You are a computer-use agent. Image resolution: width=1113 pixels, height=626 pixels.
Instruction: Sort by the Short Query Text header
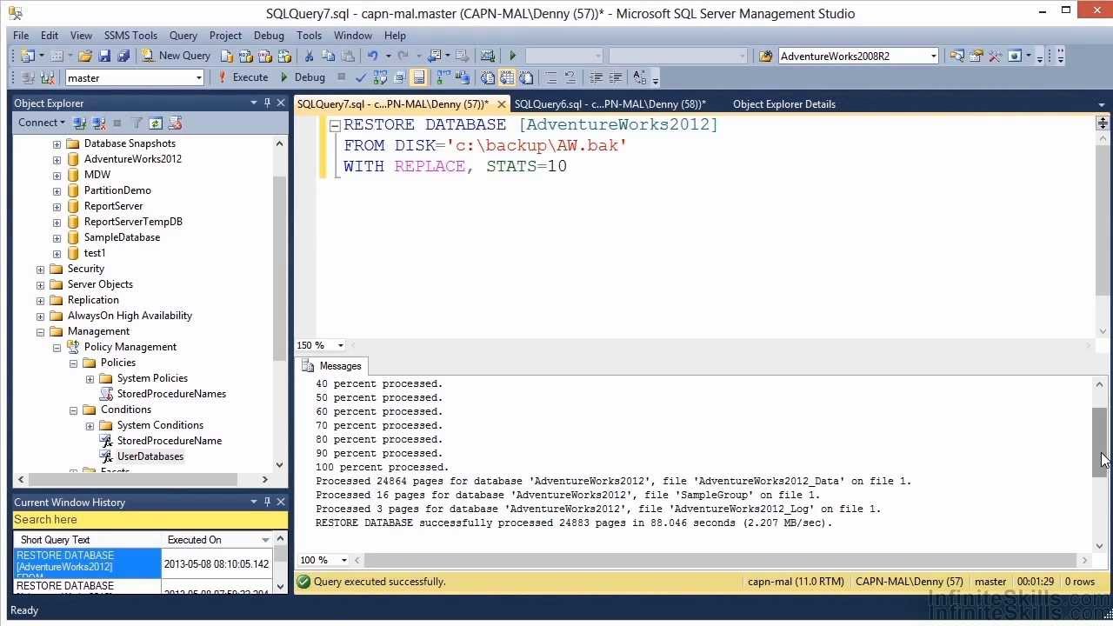(87, 540)
